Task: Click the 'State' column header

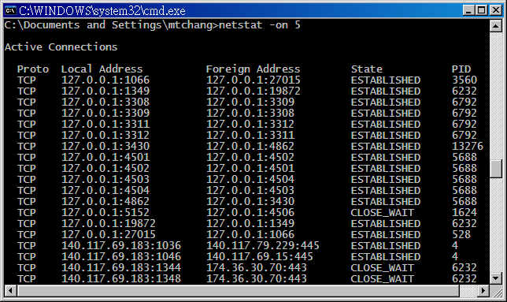Action: 367,69
